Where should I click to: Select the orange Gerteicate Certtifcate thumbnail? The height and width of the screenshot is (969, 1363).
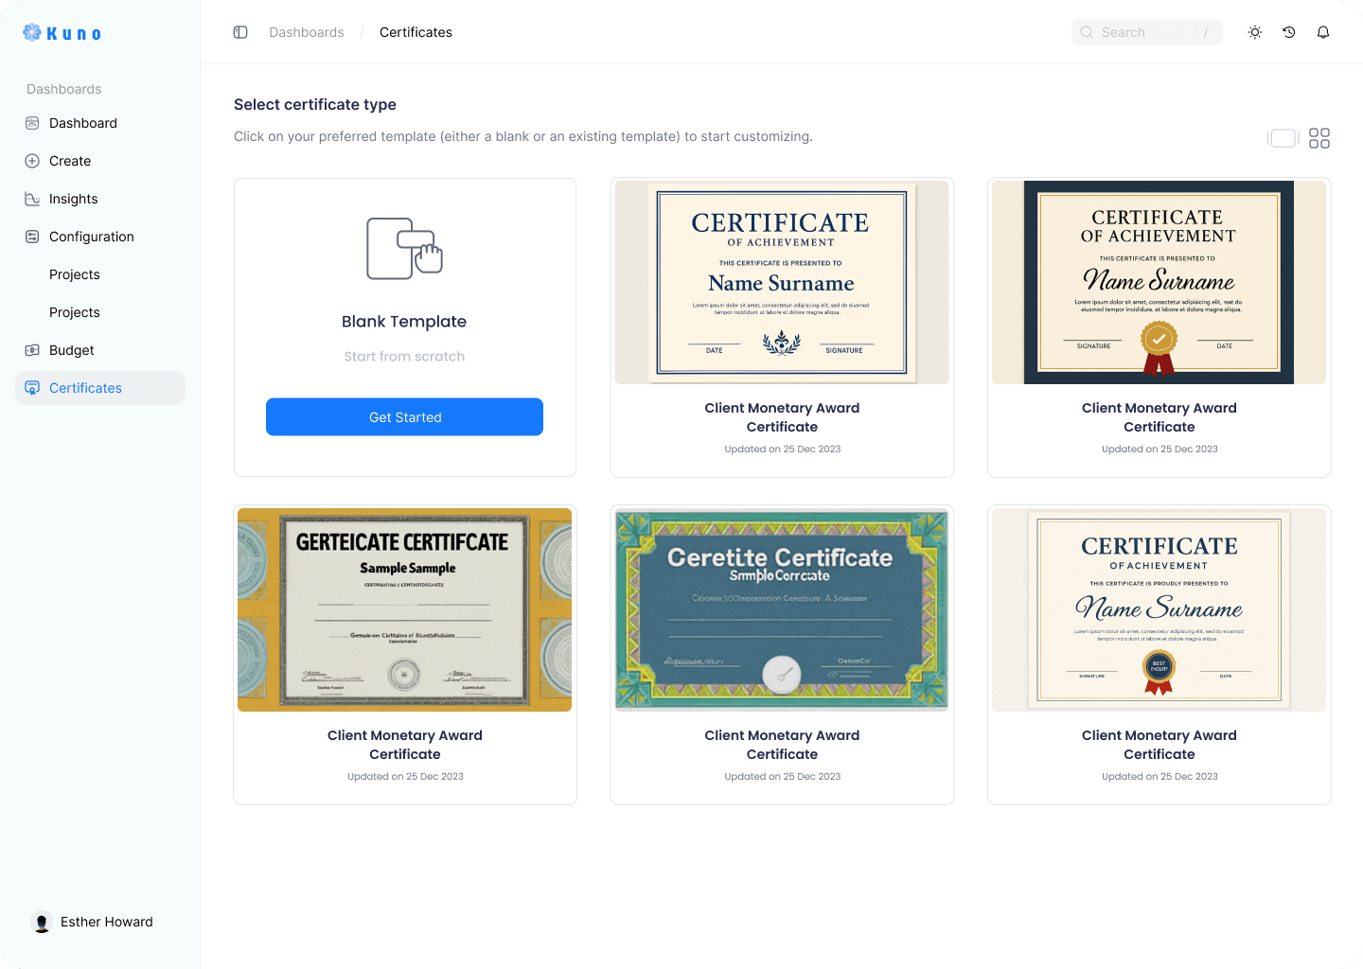click(x=404, y=609)
